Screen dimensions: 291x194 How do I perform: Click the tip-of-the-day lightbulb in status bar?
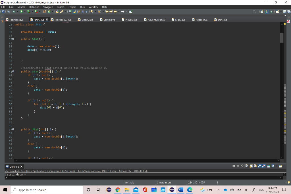click(289, 183)
